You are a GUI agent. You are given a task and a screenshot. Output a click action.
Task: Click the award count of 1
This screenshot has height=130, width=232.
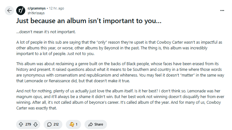(77, 124)
